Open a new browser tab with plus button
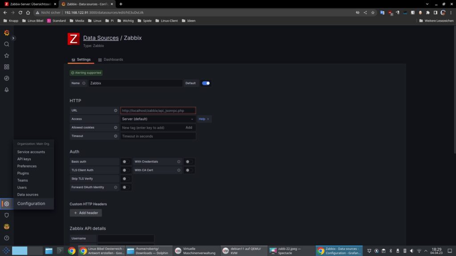The height and width of the screenshot is (256, 456). [x=121, y=4]
